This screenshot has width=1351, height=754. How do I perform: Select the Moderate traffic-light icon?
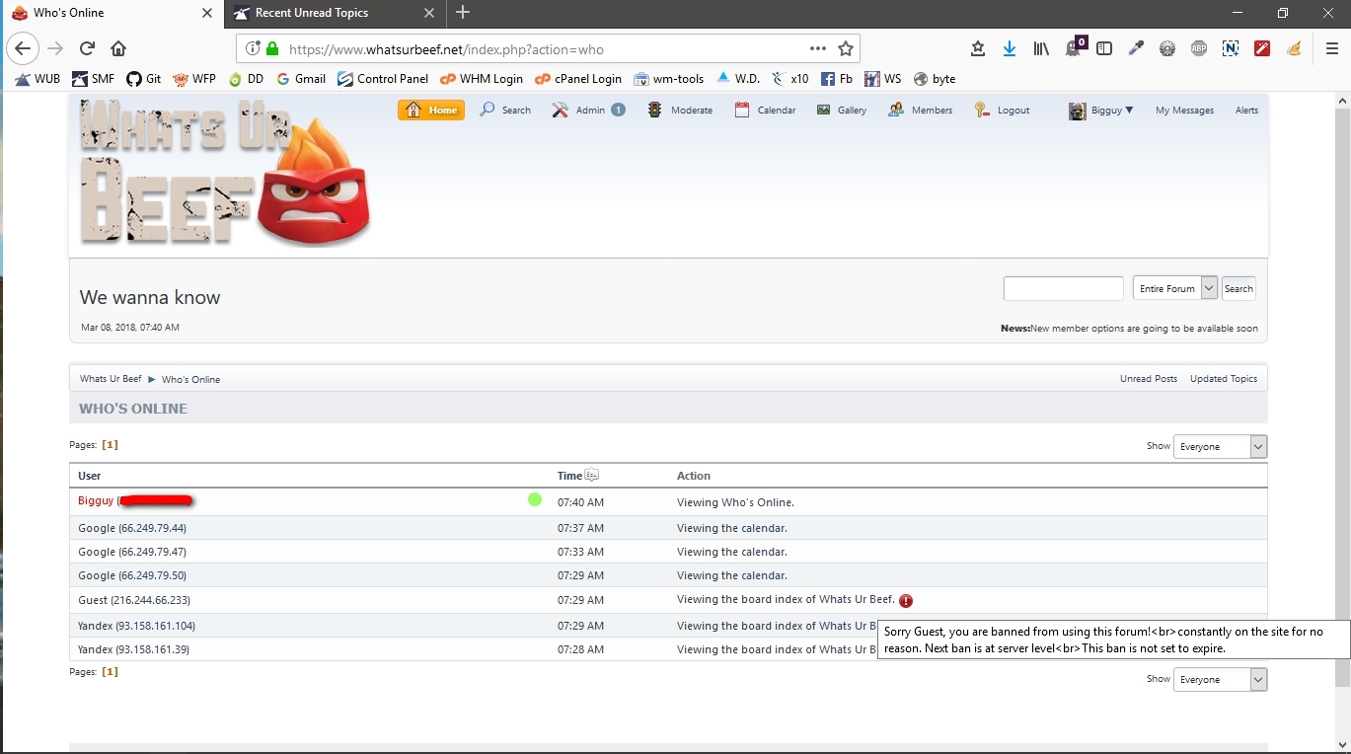click(653, 110)
